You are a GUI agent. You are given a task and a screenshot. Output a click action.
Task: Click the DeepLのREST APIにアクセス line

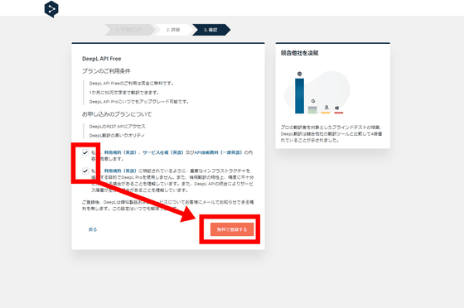[118, 126]
